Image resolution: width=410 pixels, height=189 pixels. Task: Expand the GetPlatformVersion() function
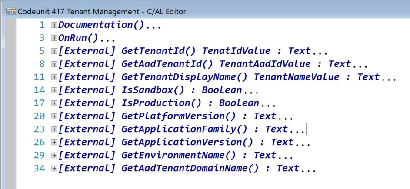(54, 116)
